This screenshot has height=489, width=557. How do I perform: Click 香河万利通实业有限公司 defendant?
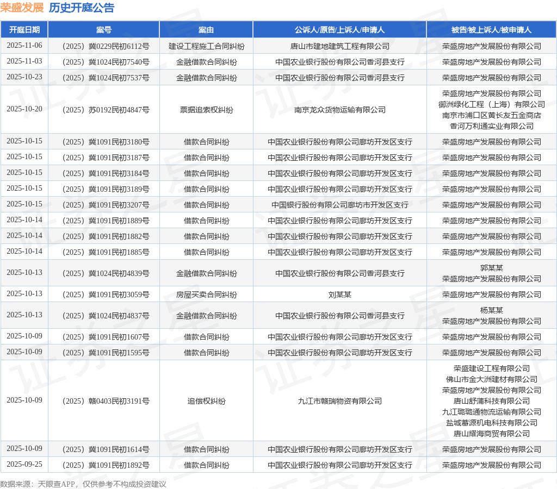491,126
